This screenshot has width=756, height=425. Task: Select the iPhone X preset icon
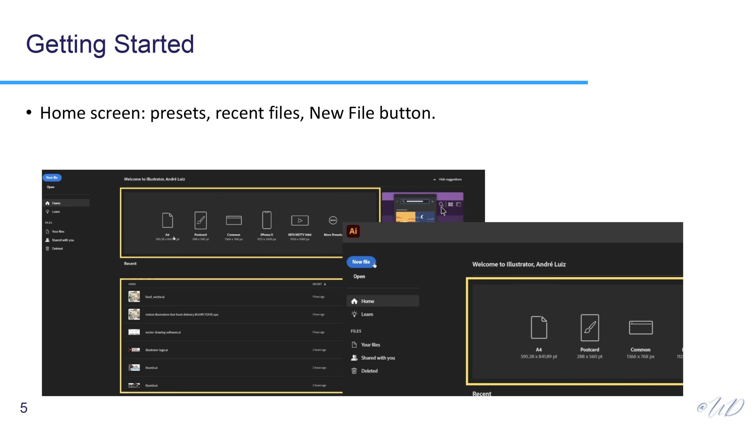point(267,220)
